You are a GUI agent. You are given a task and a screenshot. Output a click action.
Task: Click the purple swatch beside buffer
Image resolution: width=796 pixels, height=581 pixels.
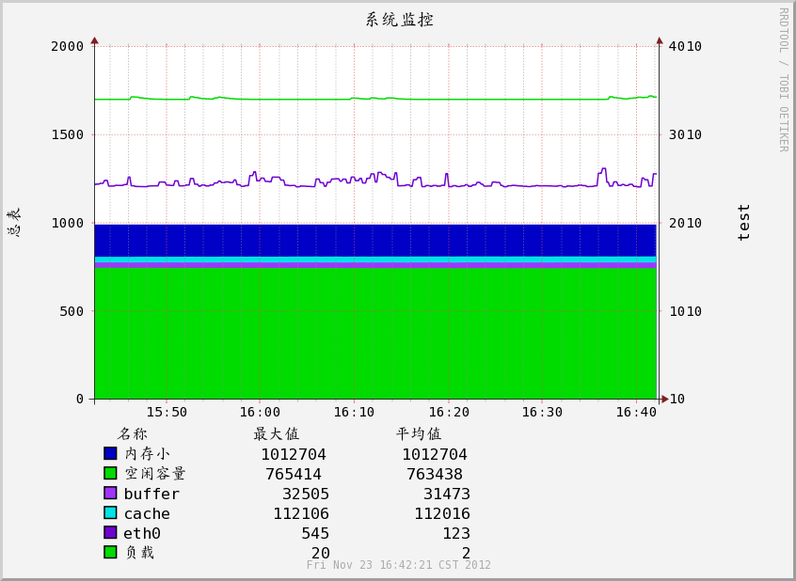110,493
